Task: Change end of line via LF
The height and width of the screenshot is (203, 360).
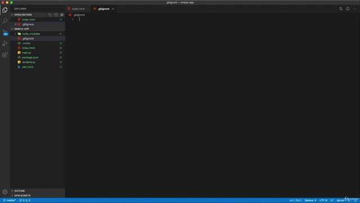Action: 331,201
